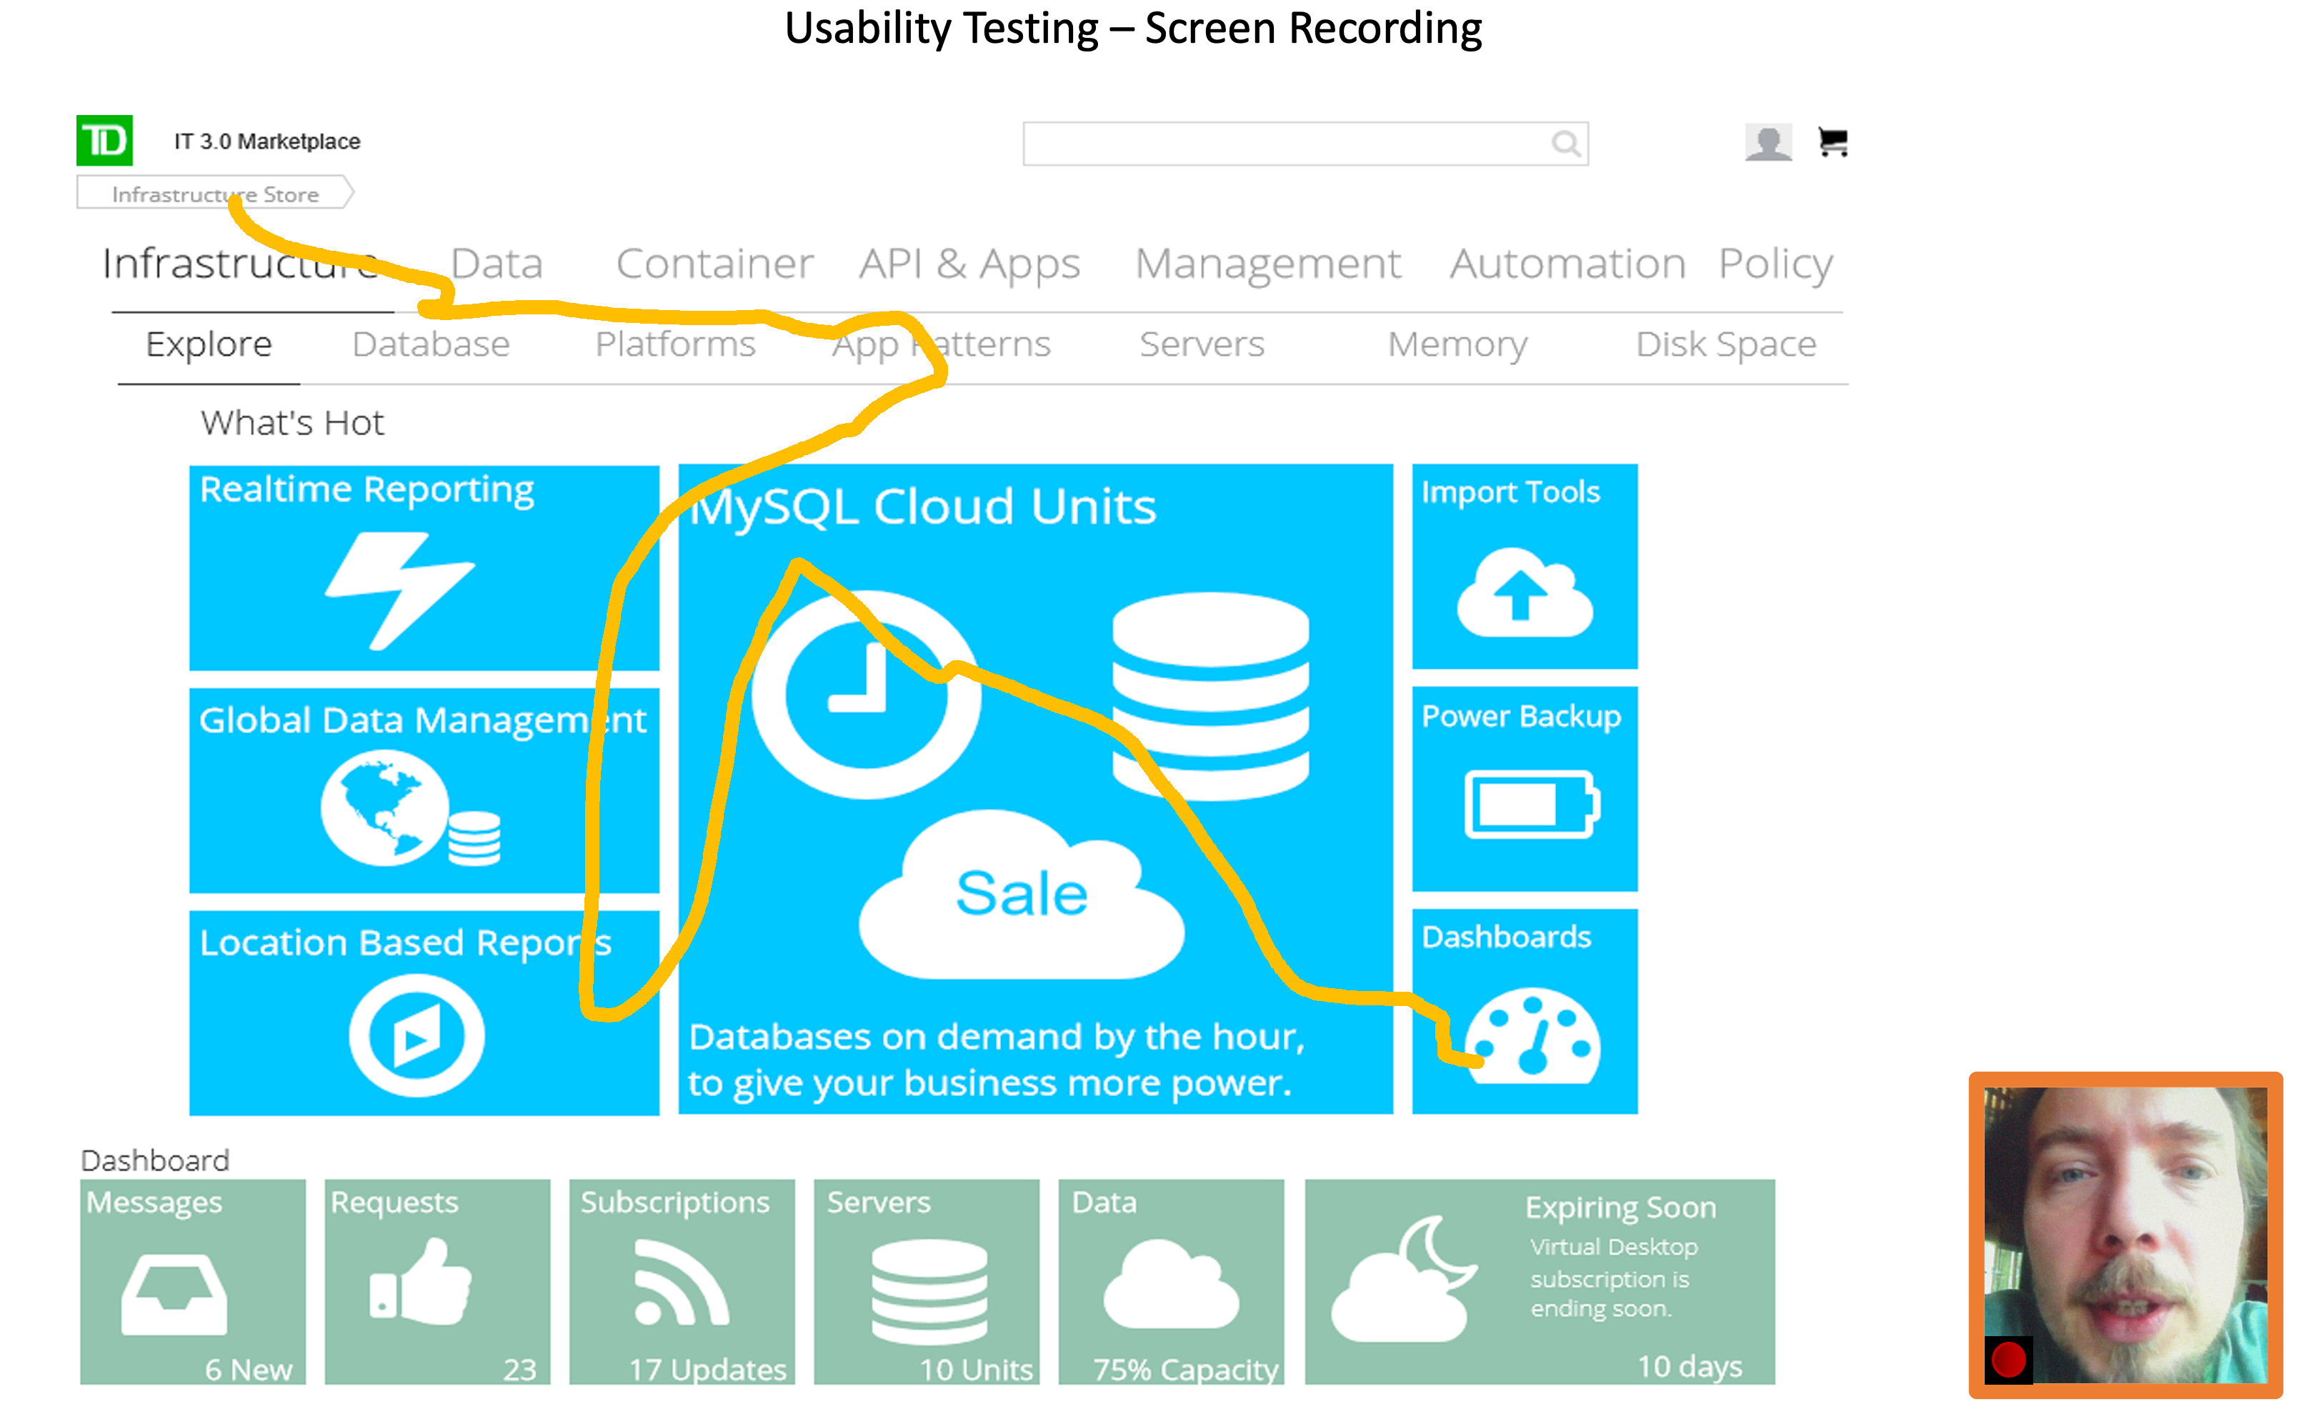
Task: Open the Subscriptions feed tile
Action: 681,1281
